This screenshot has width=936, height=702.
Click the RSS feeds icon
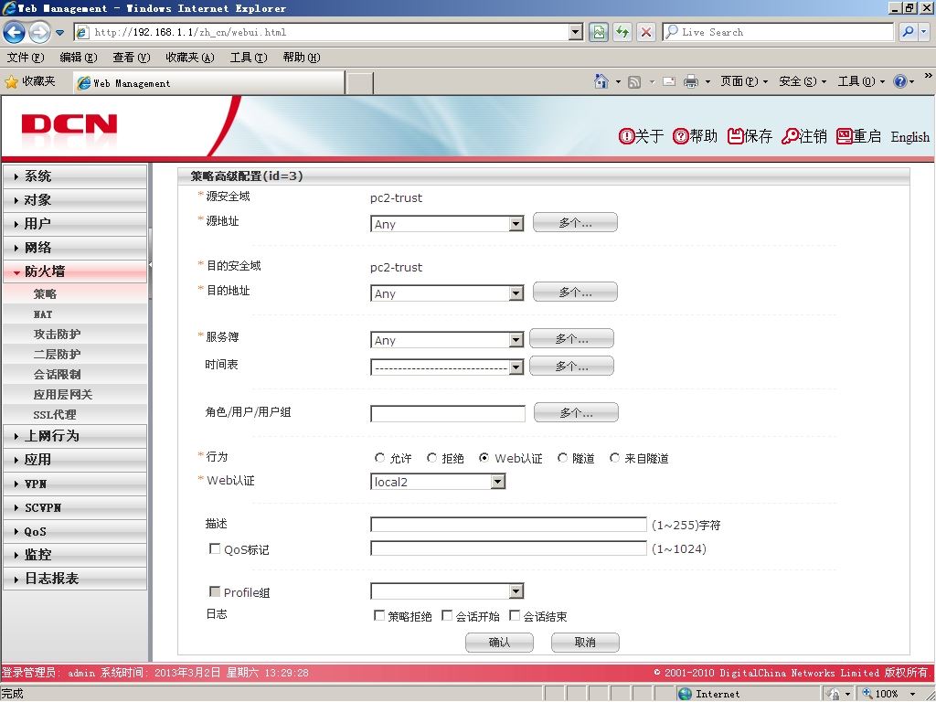(x=634, y=81)
